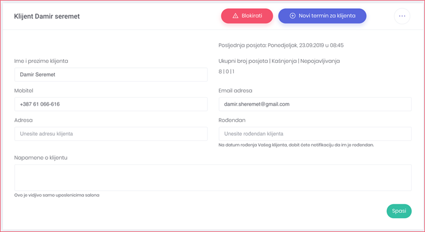
Task: Open the three-dots more options menu
Action: 402,16
